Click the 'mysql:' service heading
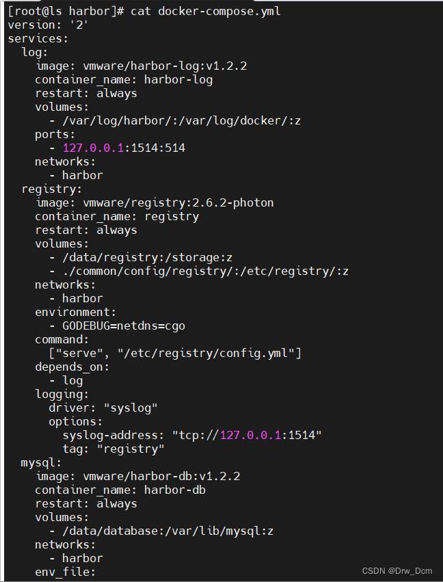This screenshot has width=443, height=582. tap(41, 463)
